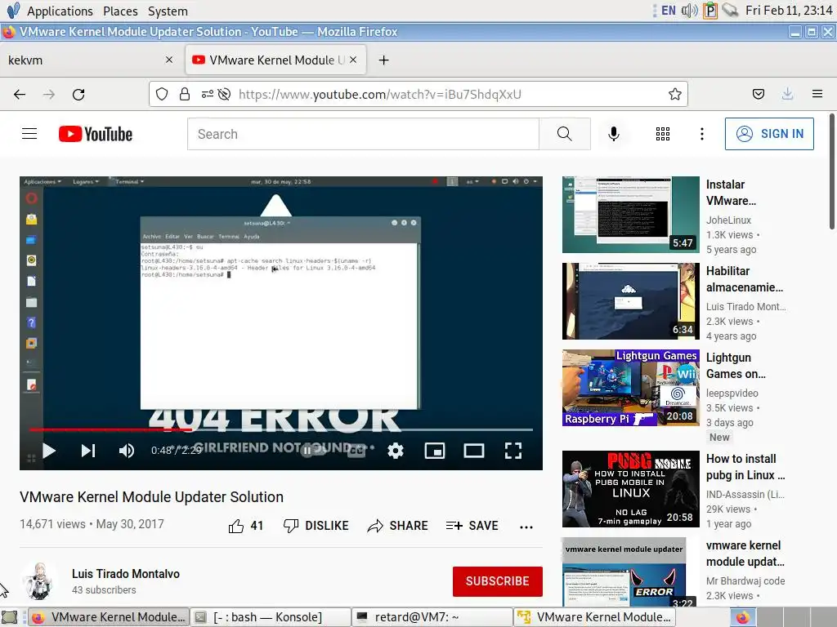Click SAVE to playlist
This screenshot has width=837, height=627.
pyautogui.click(x=472, y=526)
